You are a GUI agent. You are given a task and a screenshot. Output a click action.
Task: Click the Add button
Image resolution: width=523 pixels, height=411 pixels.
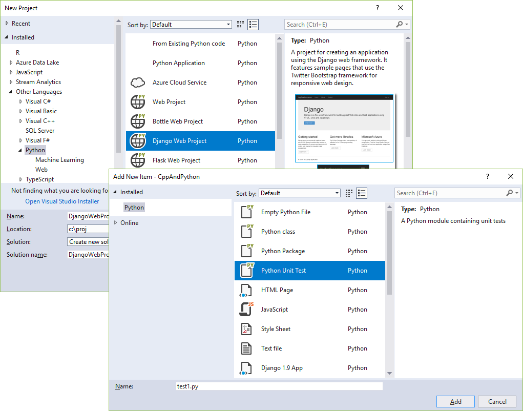[x=455, y=401]
